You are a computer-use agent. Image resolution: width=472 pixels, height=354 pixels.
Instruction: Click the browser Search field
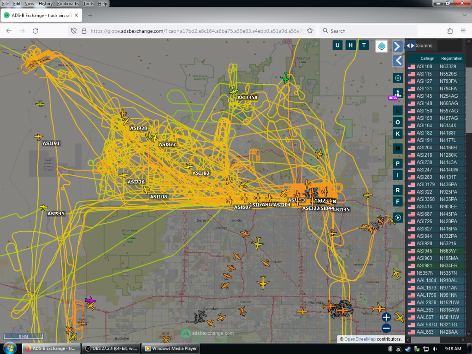click(368, 31)
